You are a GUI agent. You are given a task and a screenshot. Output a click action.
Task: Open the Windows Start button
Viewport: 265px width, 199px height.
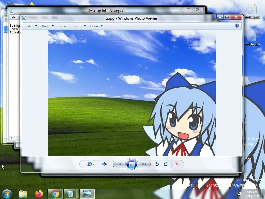pyautogui.click(x=7, y=194)
